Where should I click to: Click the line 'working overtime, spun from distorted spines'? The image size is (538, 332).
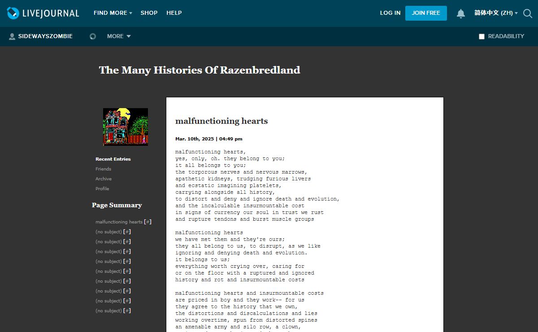246,320
